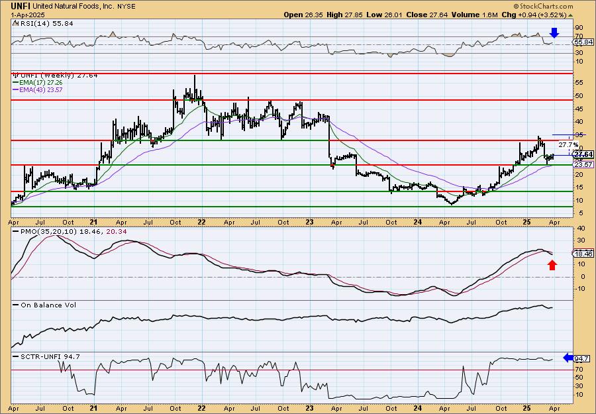Click the 27.64 price tag on right axis

tap(584, 154)
